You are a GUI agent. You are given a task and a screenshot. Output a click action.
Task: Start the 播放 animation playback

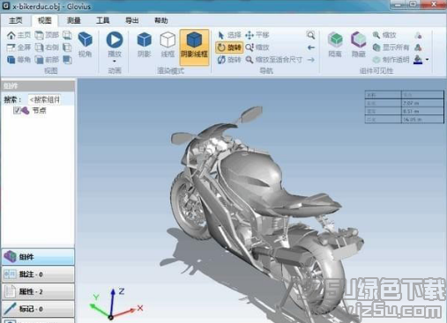115,44
